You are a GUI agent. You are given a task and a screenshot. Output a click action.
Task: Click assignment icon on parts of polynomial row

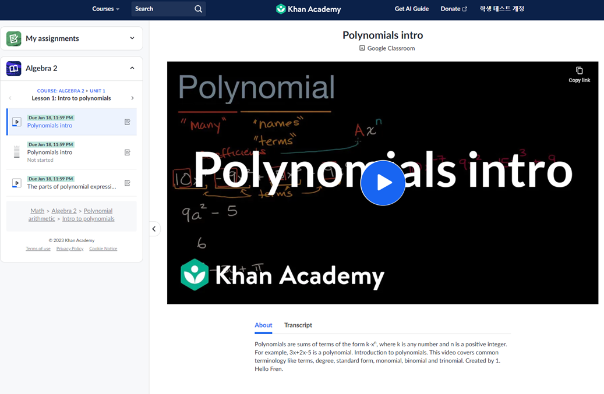pyautogui.click(x=128, y=183)
